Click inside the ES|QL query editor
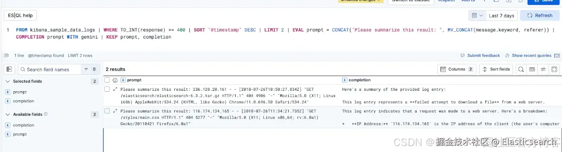562x152 pixels. tap(285, 34)
